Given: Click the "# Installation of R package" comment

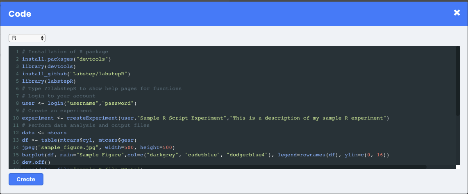Looking at the screenshot, I should coord(65,52).
